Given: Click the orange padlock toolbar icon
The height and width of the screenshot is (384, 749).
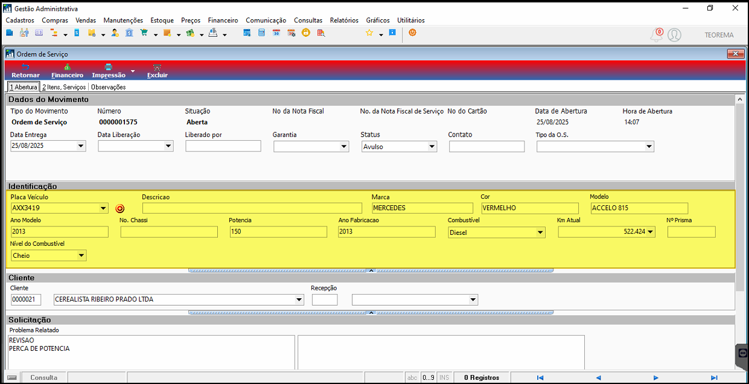Looking at the screenshot, I should click(306, 33).
